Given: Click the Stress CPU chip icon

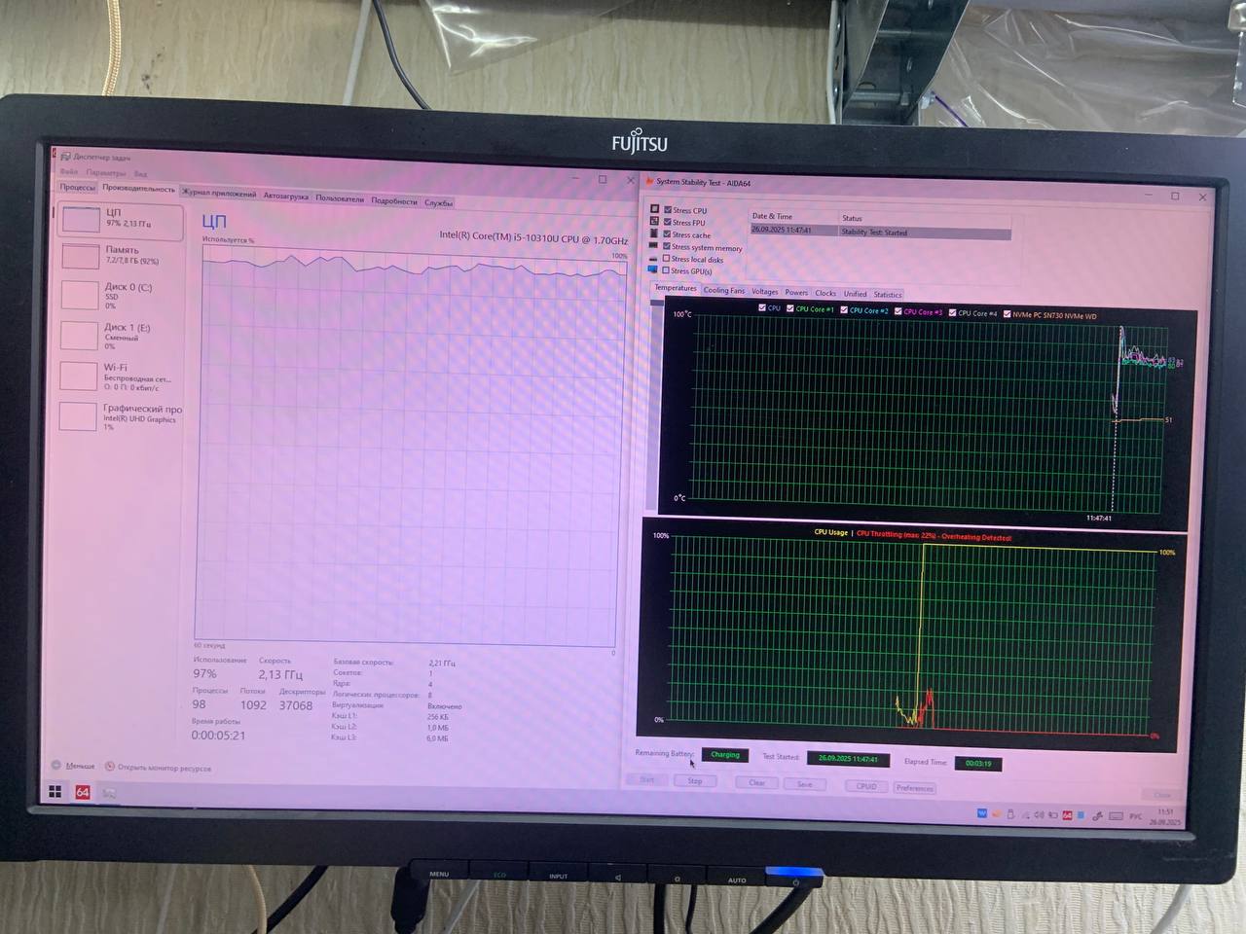Looking at the screenshot, I should coord(655,209).
